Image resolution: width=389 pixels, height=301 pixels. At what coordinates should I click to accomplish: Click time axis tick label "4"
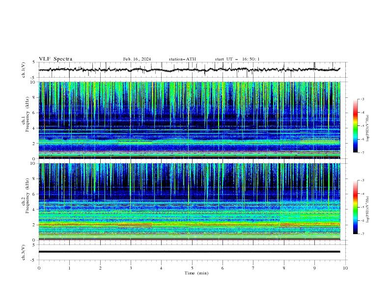(161, 268)
